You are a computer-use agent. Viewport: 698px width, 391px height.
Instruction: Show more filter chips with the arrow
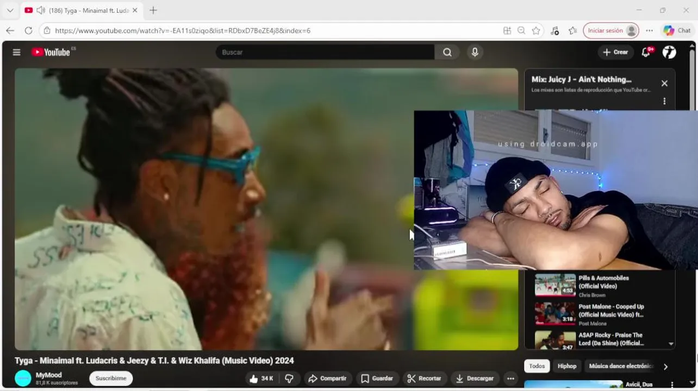tap(665, 367)
